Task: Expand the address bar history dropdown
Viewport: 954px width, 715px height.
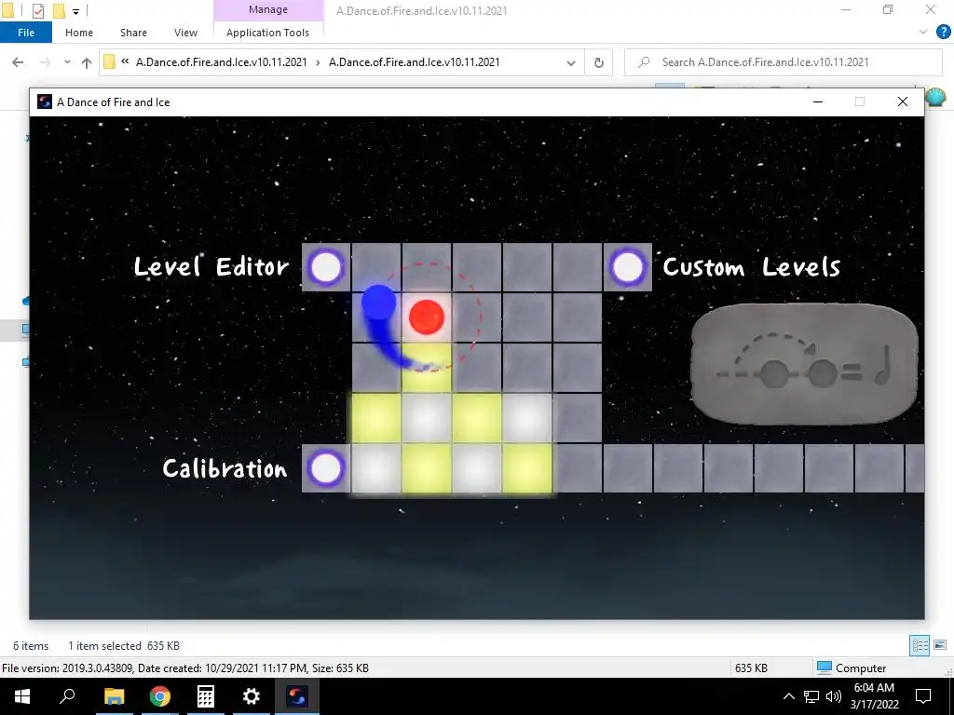Action: [x=571, y=62]
